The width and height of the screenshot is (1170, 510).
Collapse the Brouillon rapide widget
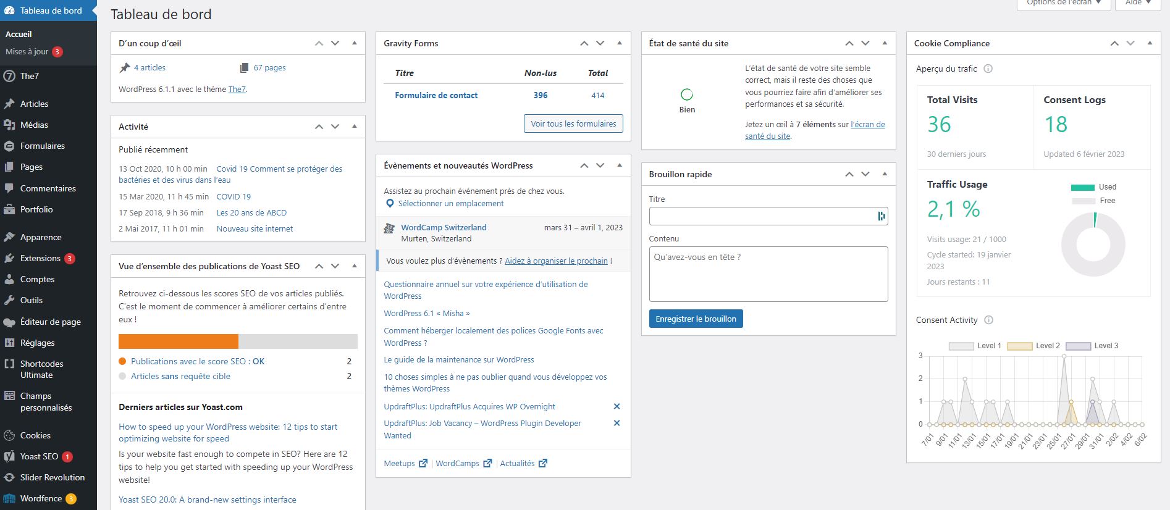click(885, 174)
